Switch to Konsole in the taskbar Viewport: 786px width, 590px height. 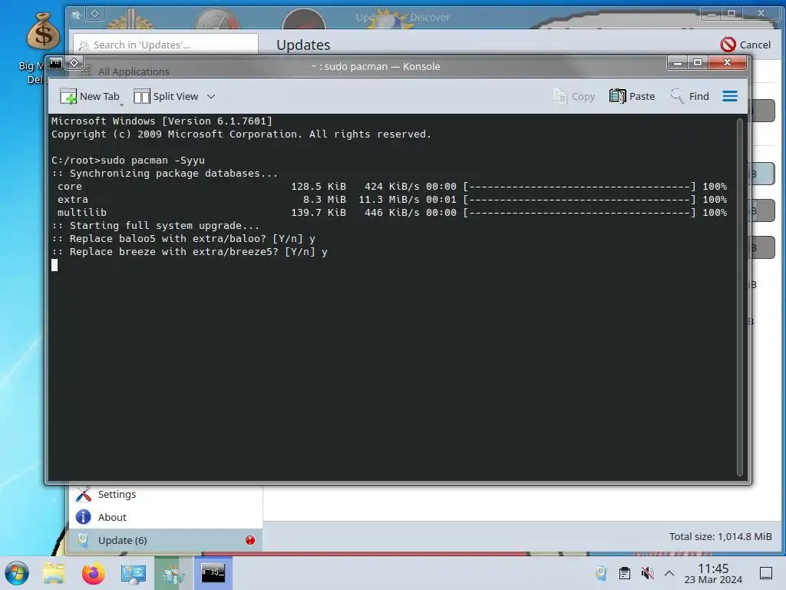click(x=213, y=573)
